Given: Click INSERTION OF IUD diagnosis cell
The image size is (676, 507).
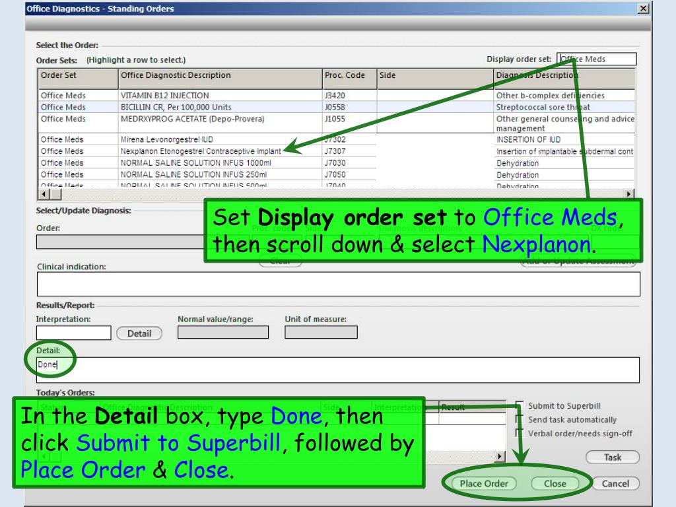Looking at the screenshot, I should point(564,139).
